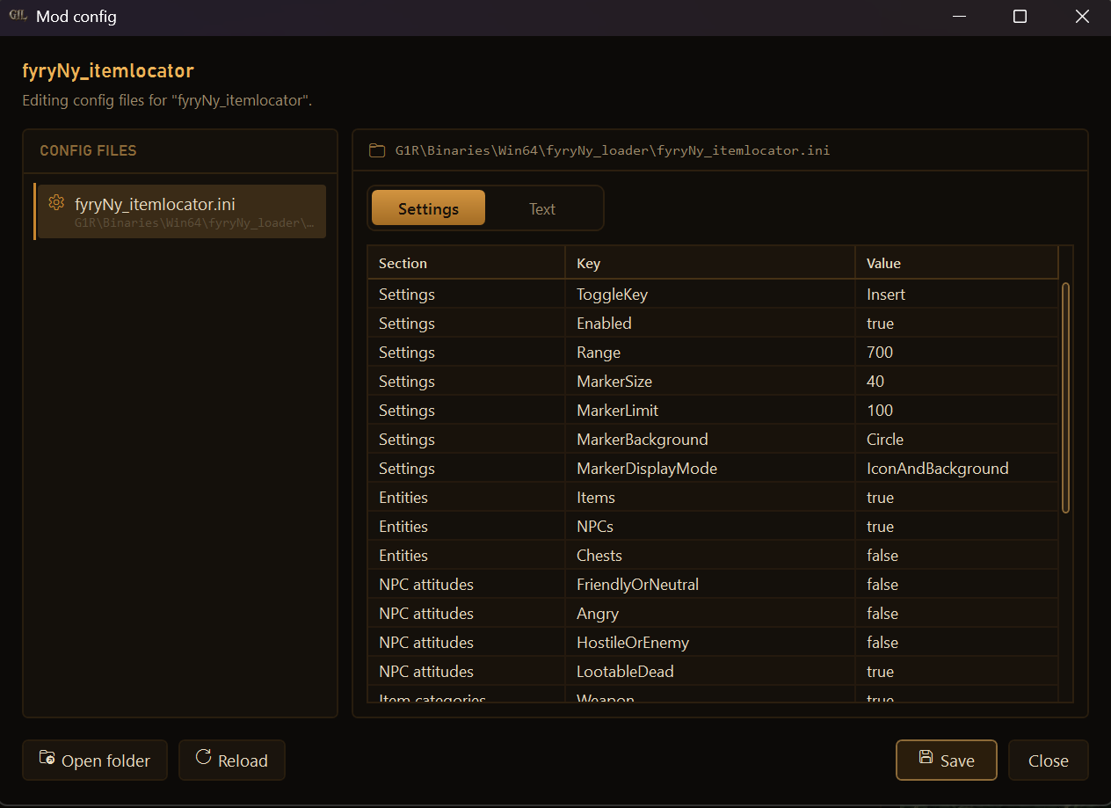Click the LootableDead value true
The width and height of the screenshot is (1111, 808).
pos(957,672)
